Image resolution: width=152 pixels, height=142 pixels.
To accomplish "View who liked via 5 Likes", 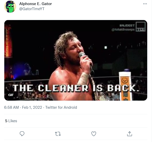I will [x=11, y=121].
